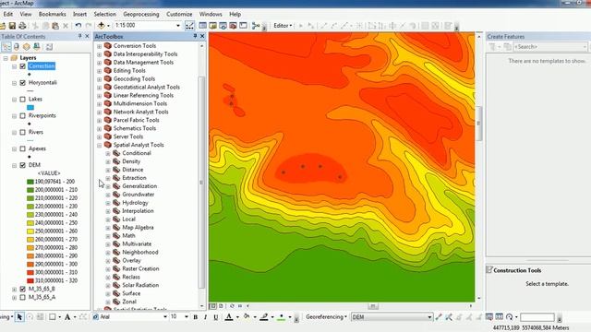
Task: Select the Map Algebra toolset
Action: pyautogui.click(x=138, y=228)
